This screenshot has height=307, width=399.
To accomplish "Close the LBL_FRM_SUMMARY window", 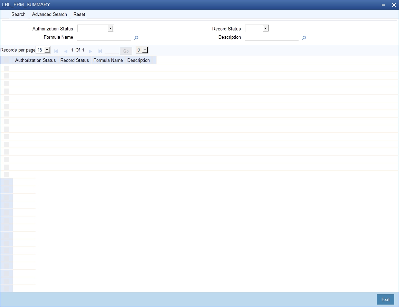I will [x=394, y=5].
